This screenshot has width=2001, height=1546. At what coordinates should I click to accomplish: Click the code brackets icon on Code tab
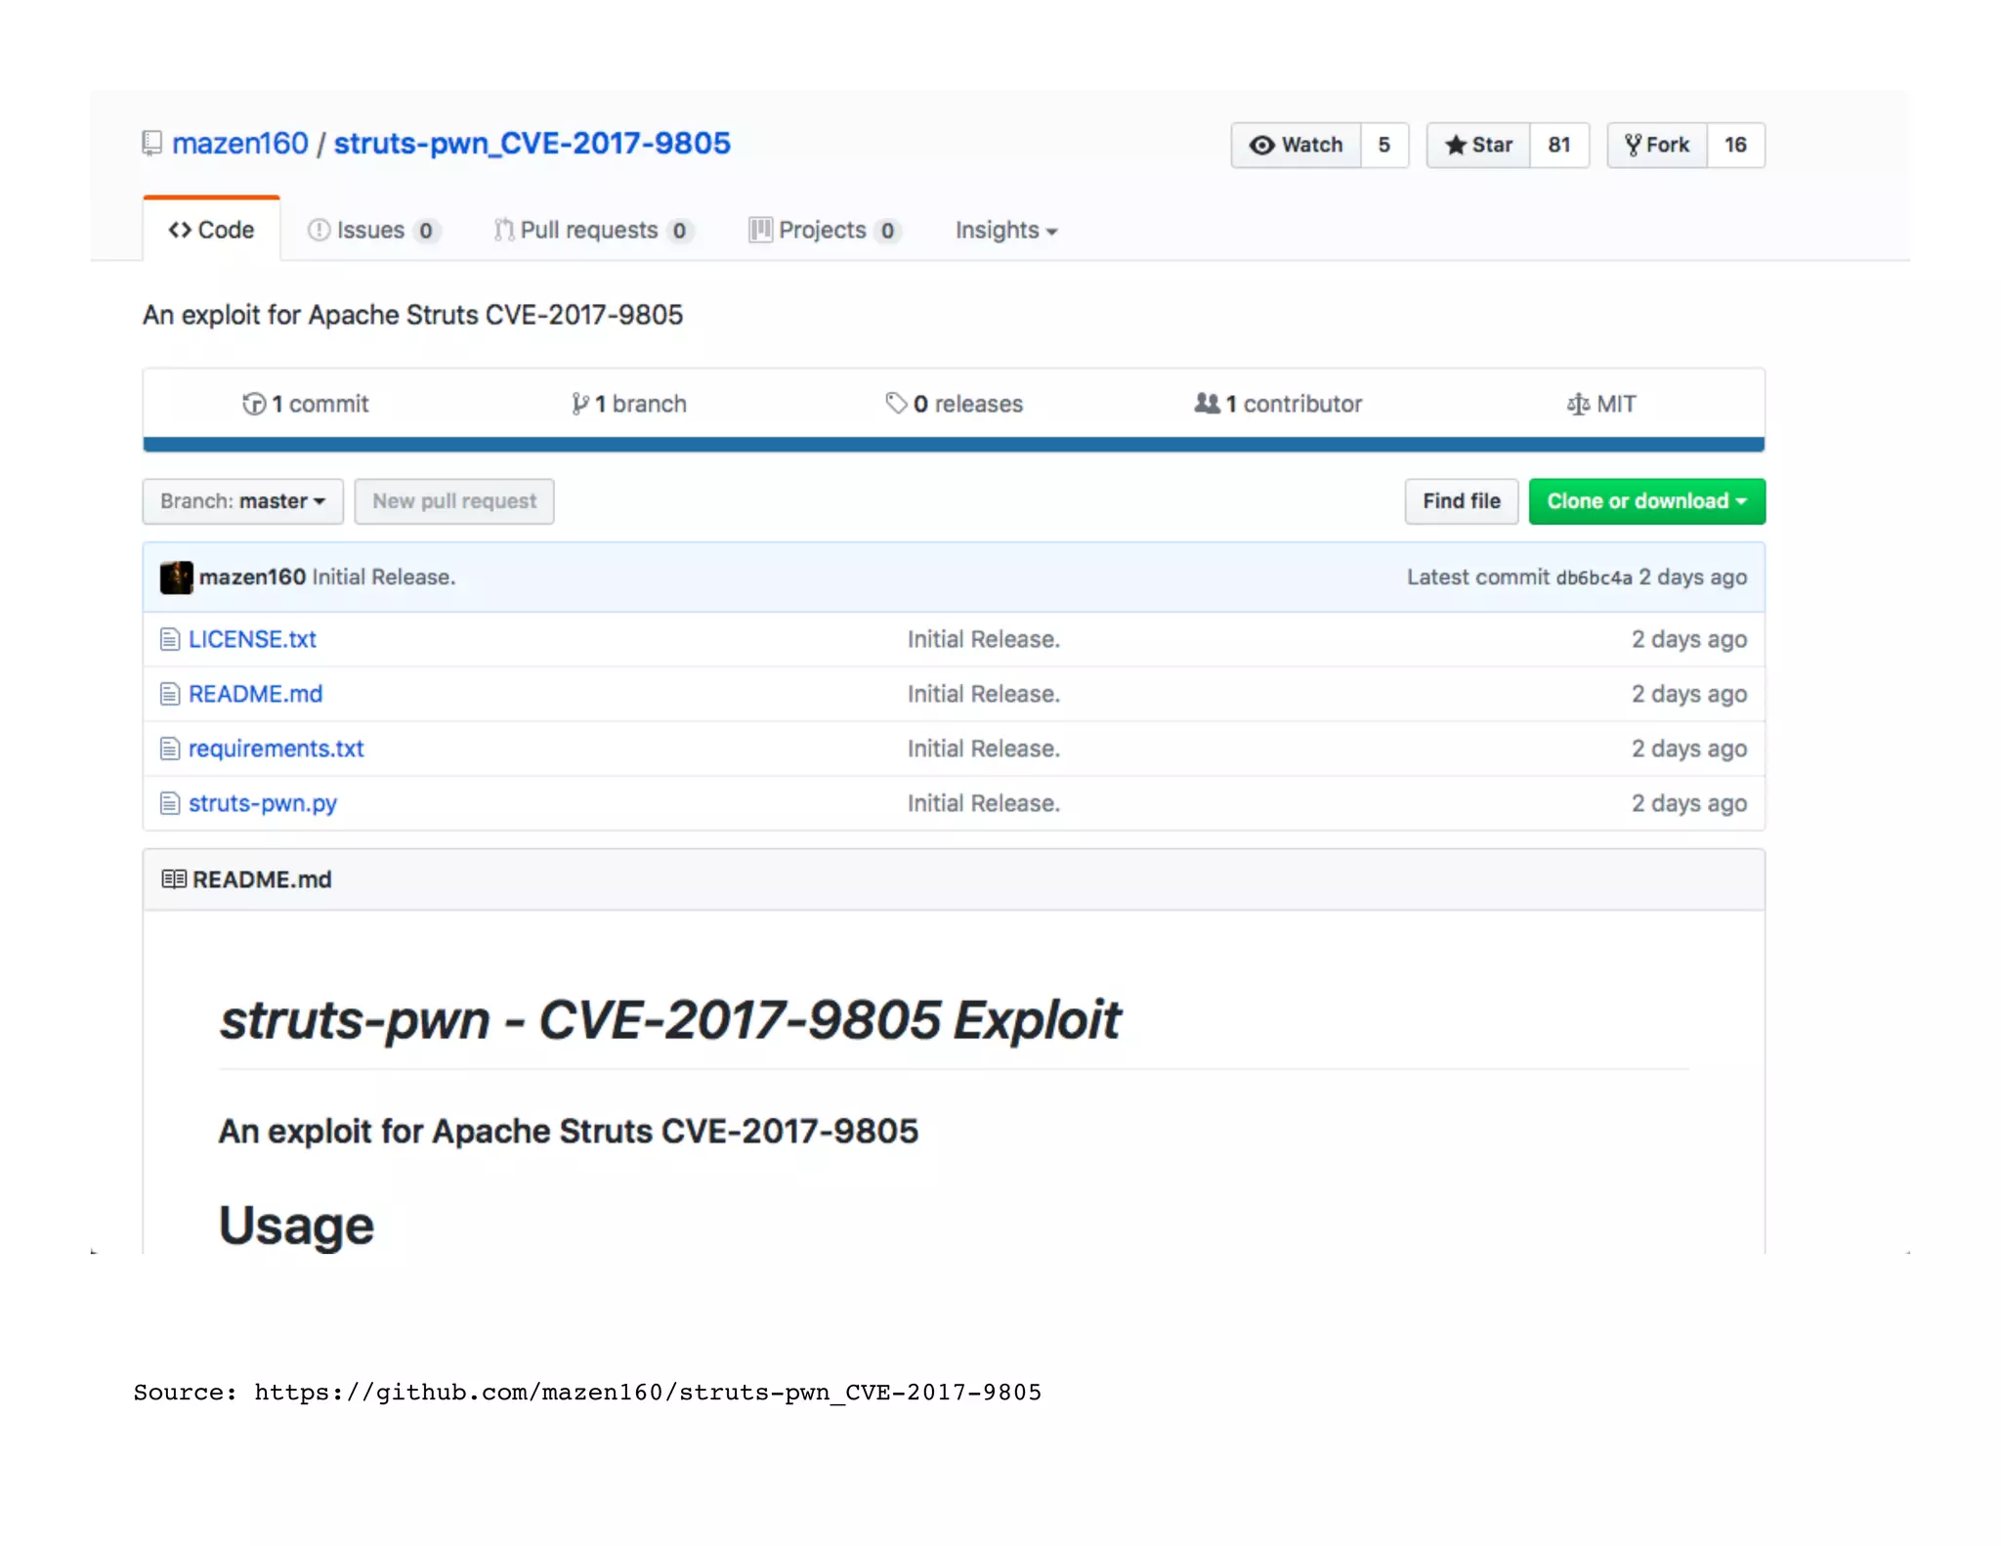tap(180, 230)
